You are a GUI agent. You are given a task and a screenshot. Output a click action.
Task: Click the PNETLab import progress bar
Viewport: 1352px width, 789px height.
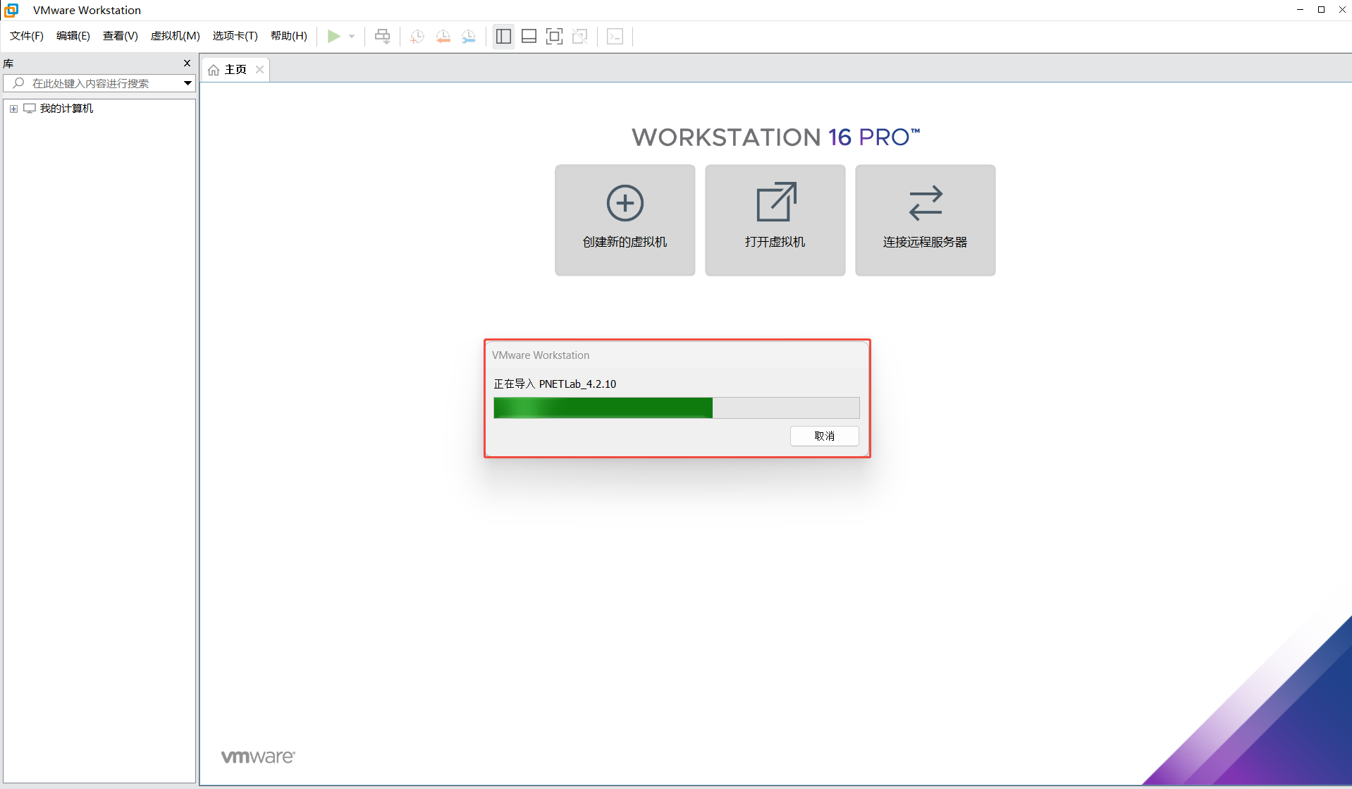pyautogui.click(x=676, y=408)
